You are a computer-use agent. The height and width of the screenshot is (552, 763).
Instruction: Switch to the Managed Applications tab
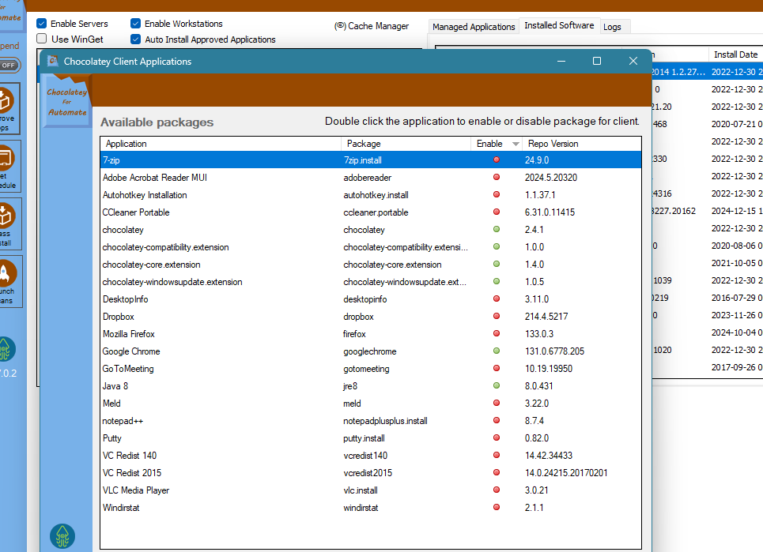pos(474,27)
